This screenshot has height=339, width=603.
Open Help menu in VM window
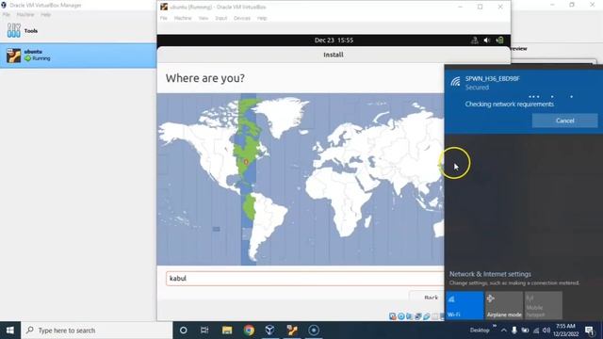tap(262, 18)
